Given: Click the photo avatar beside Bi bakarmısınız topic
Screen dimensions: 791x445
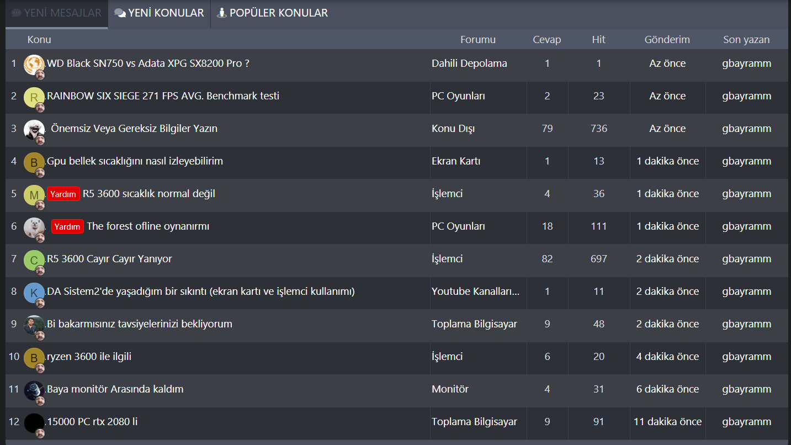Looking at the screenshot, I should [x=34, y=325].
